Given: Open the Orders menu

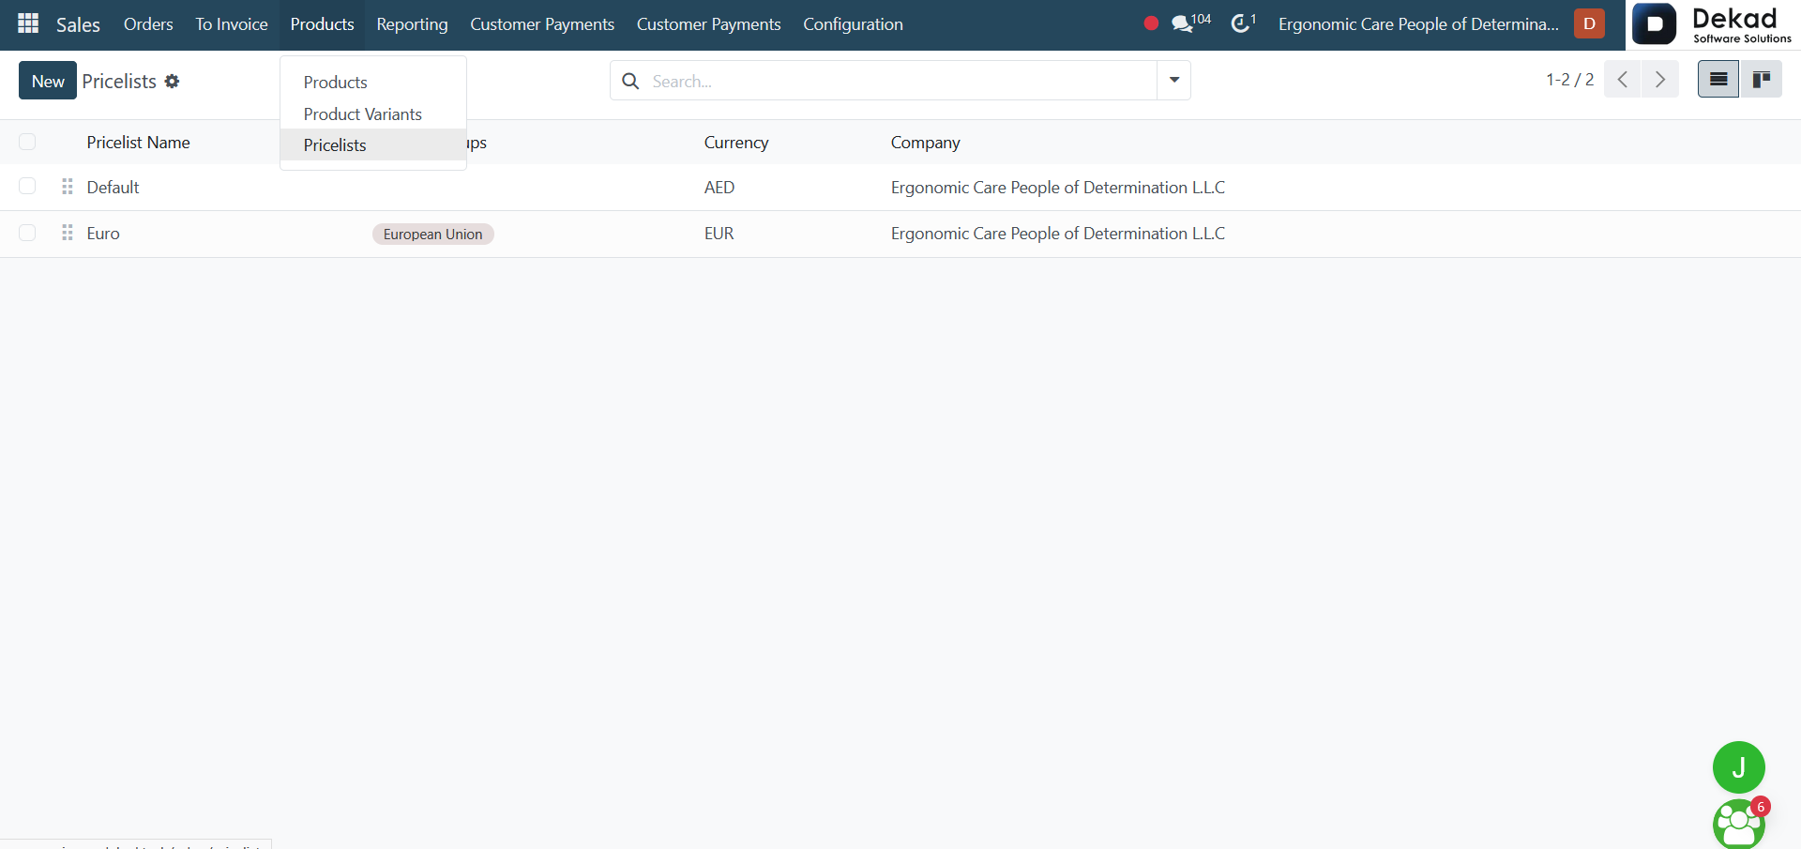Looking at the screenshot, I should 148,24.
